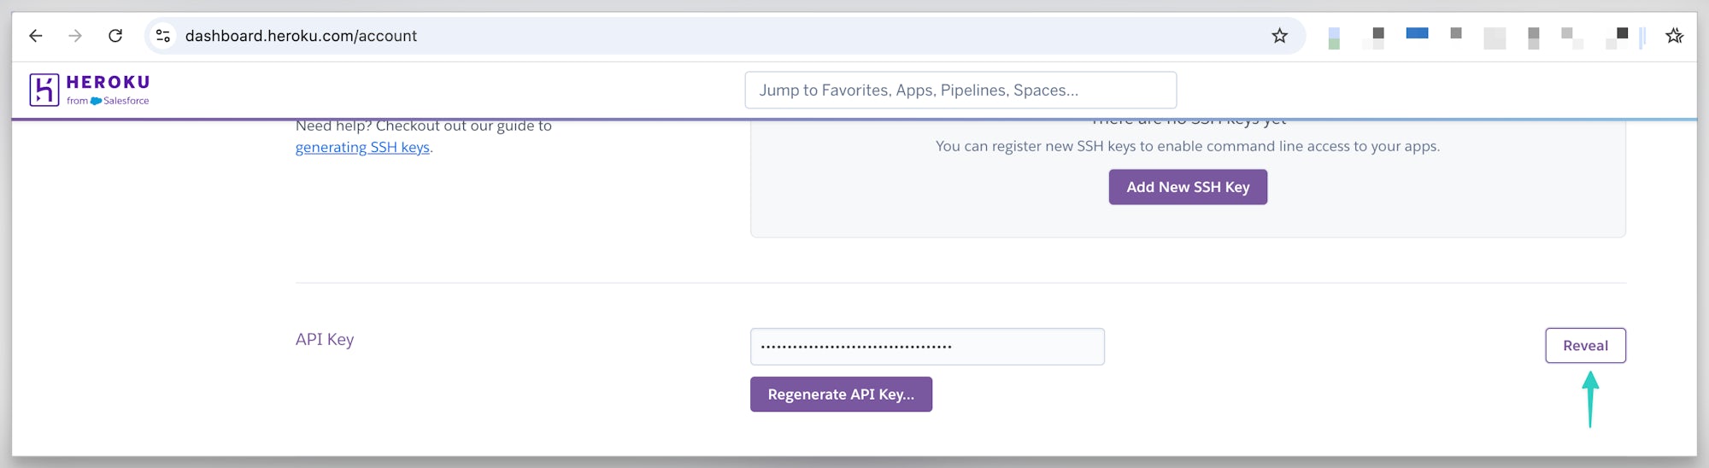This screenshot has width=1709, height=468.
Task: Click the browser forward arrow
Action: tap(75, 36)
